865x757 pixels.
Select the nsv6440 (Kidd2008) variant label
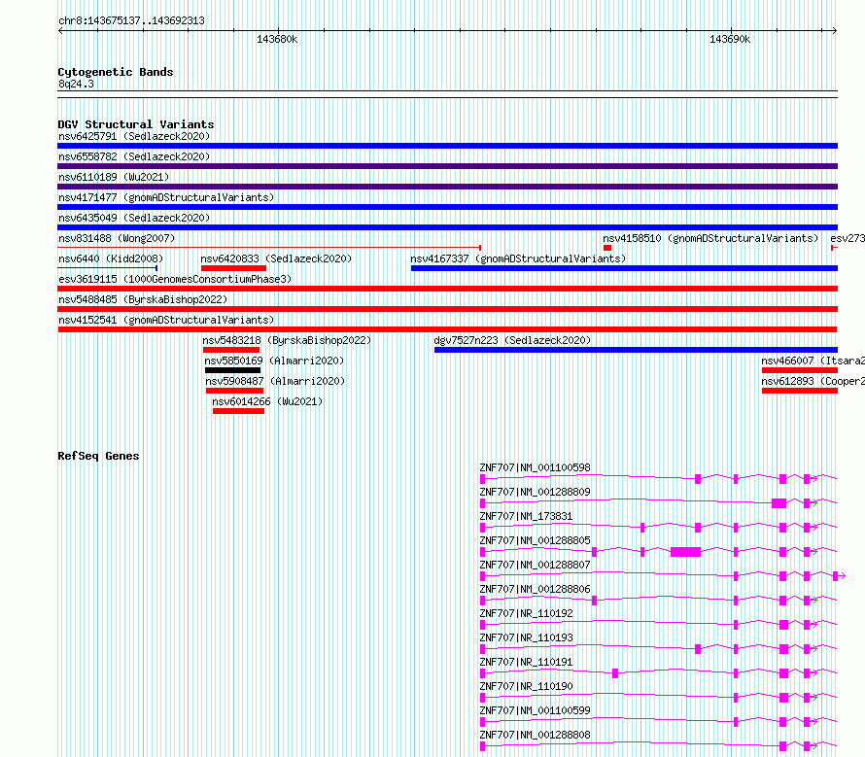(x=111, y=258)
